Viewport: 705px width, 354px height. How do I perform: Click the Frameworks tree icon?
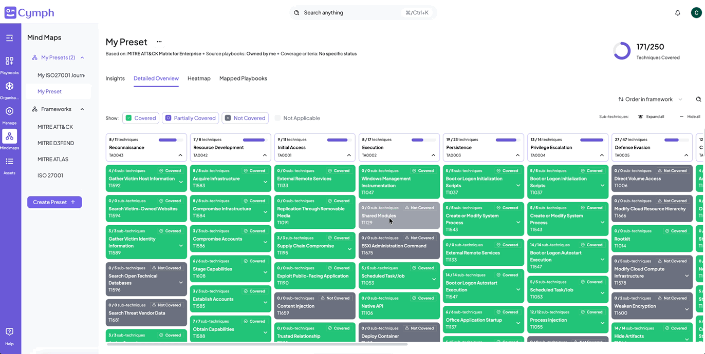click(x=35, y=109)
